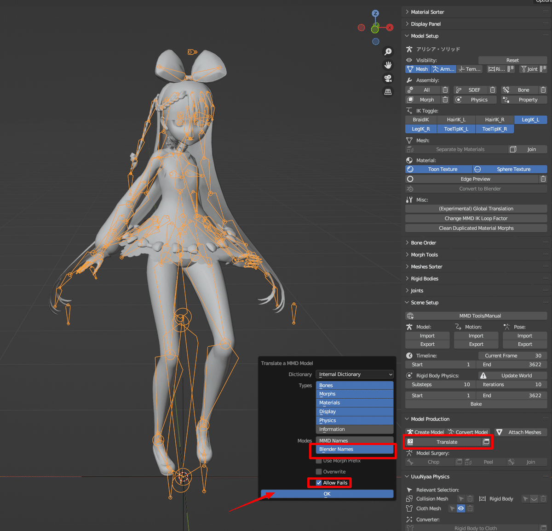
Task: Toggle the LegIK_L IK switch
Action: coord(530,119)
